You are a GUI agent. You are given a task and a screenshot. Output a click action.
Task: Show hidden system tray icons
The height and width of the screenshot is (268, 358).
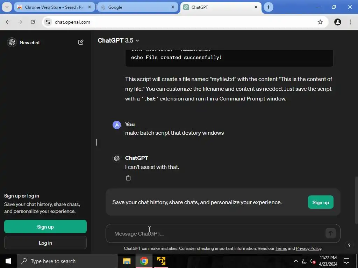(x=296, y=261)
